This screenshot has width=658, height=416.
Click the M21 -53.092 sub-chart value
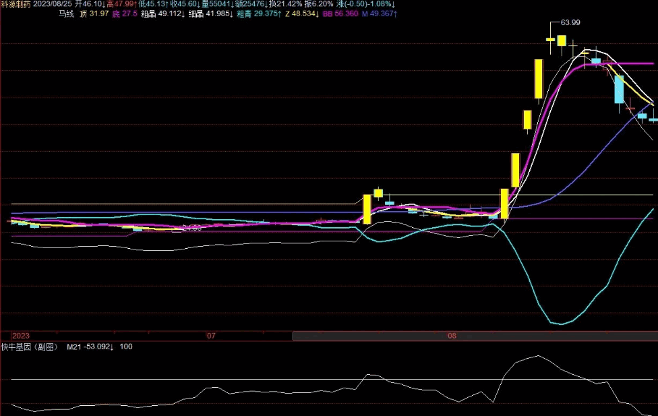point(90,347)
